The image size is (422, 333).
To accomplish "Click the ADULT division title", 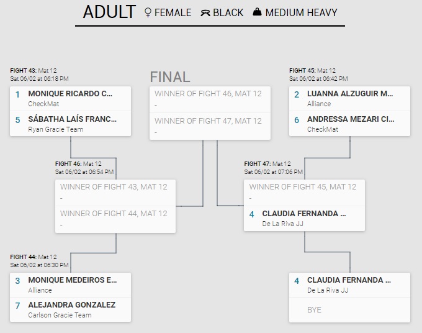I will point(109,12).
